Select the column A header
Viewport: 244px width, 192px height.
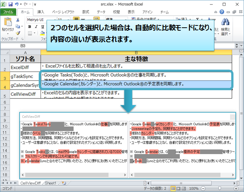25,52
